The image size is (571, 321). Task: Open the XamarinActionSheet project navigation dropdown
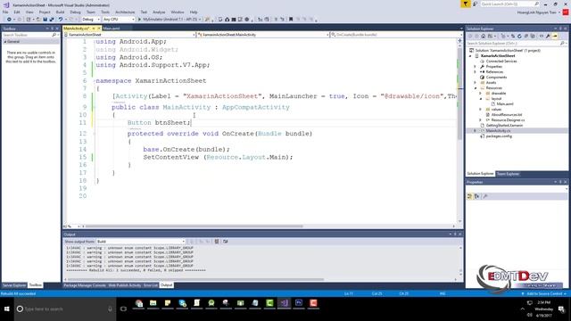130,35
